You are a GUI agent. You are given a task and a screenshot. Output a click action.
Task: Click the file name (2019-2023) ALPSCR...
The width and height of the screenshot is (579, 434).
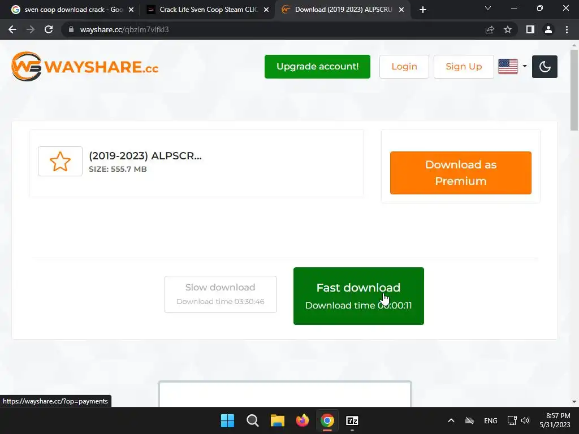pos(145,156)
